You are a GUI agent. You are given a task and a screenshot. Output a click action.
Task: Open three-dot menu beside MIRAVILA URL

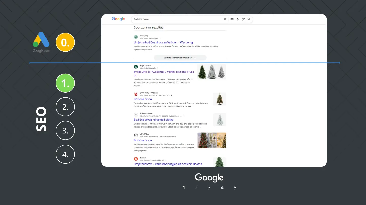(x=178, y=137)
